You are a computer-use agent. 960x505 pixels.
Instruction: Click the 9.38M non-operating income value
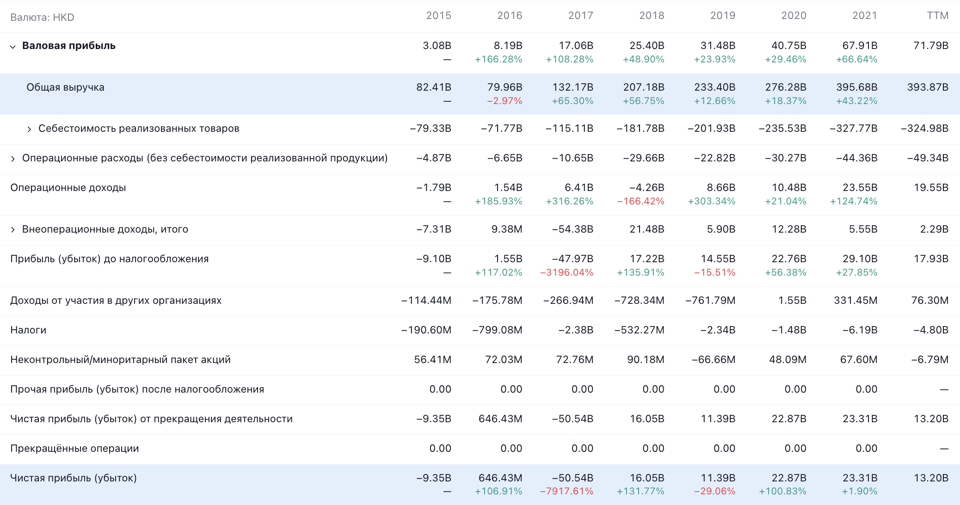507,229
